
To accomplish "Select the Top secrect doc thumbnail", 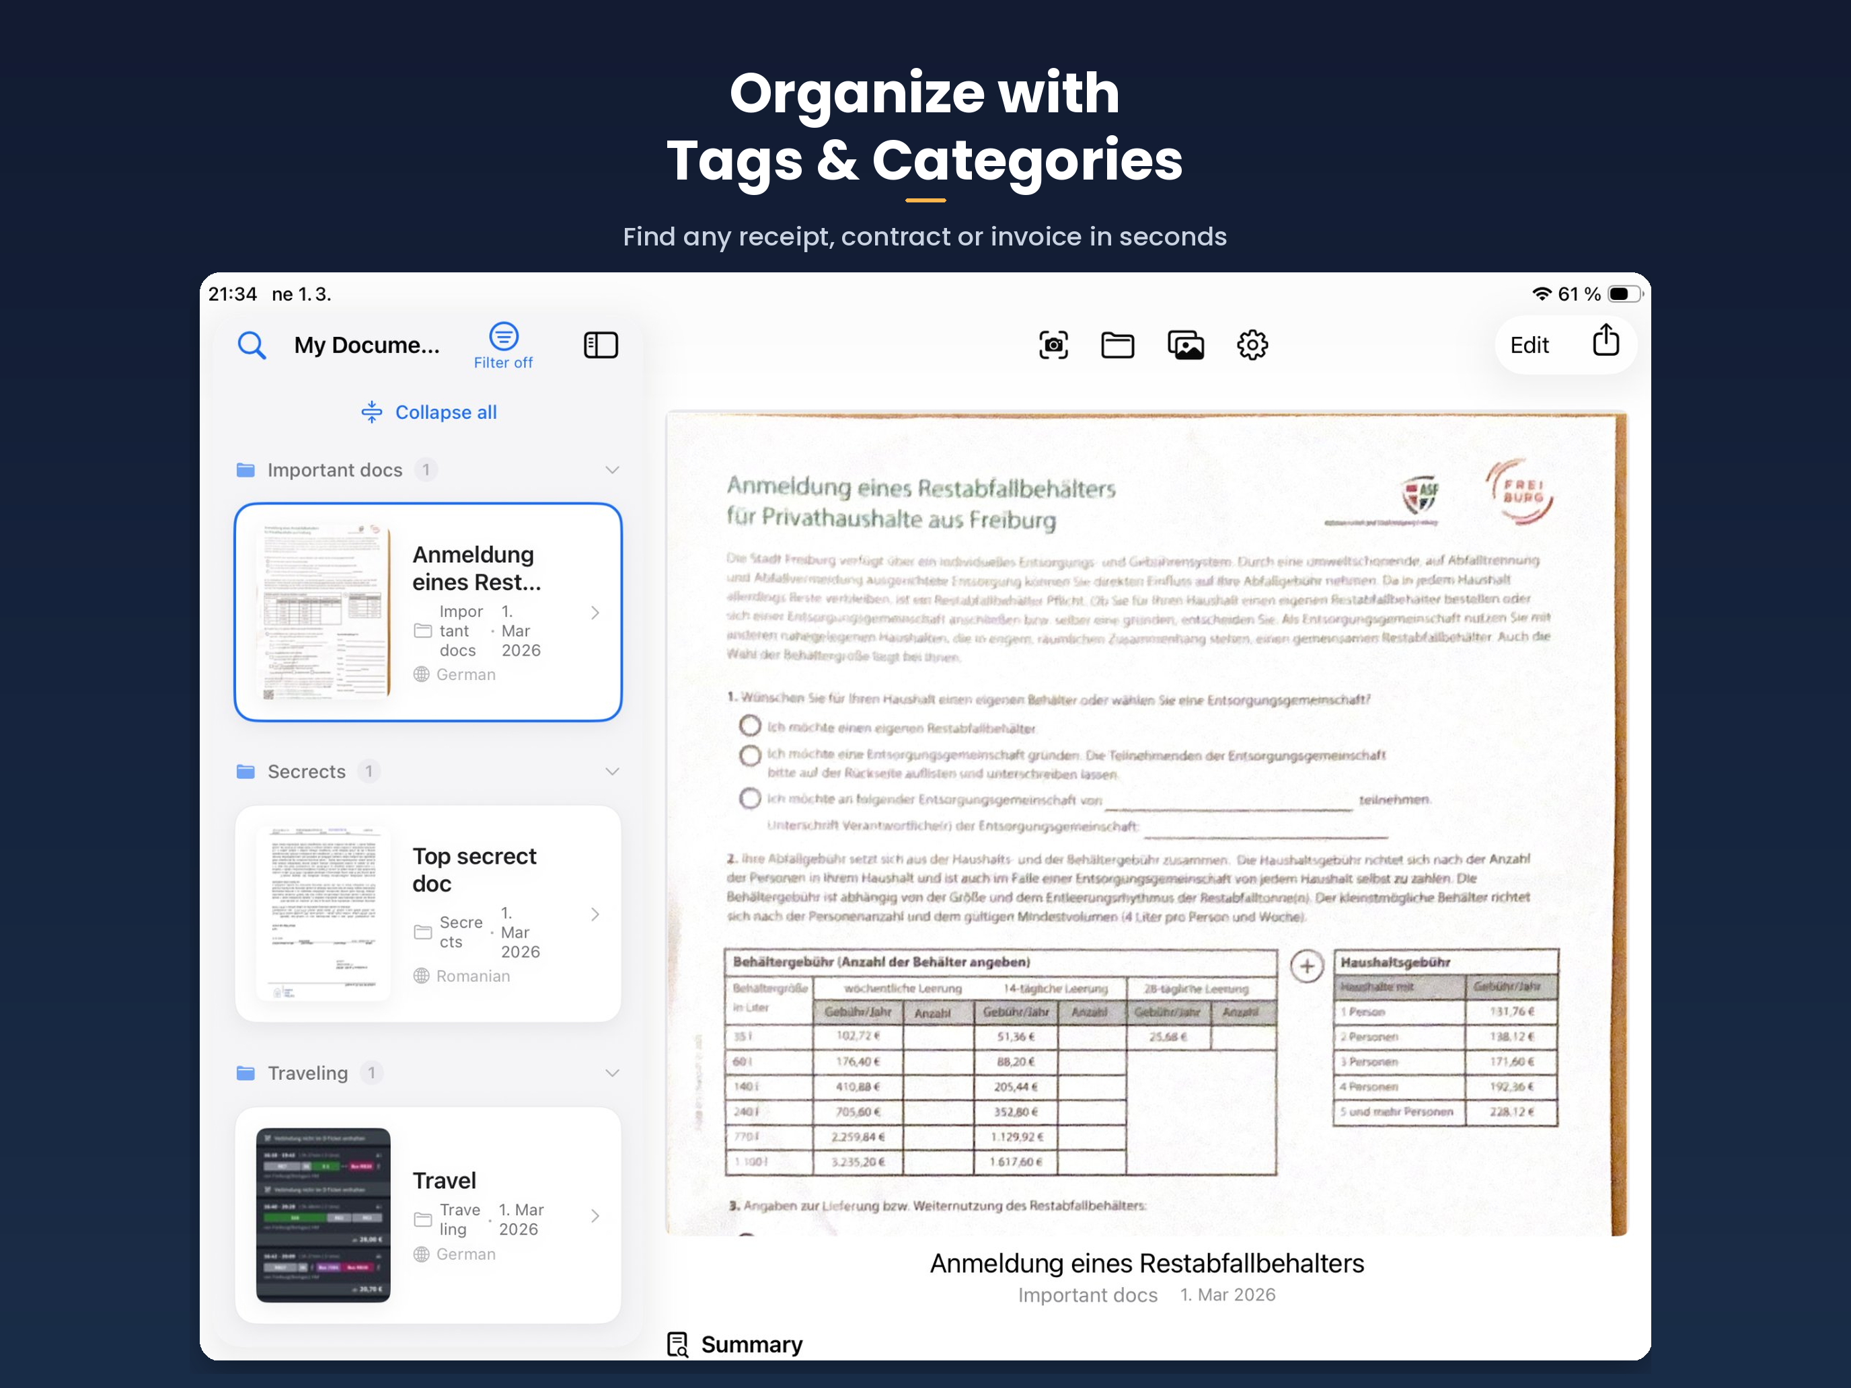I will [323, 914].
